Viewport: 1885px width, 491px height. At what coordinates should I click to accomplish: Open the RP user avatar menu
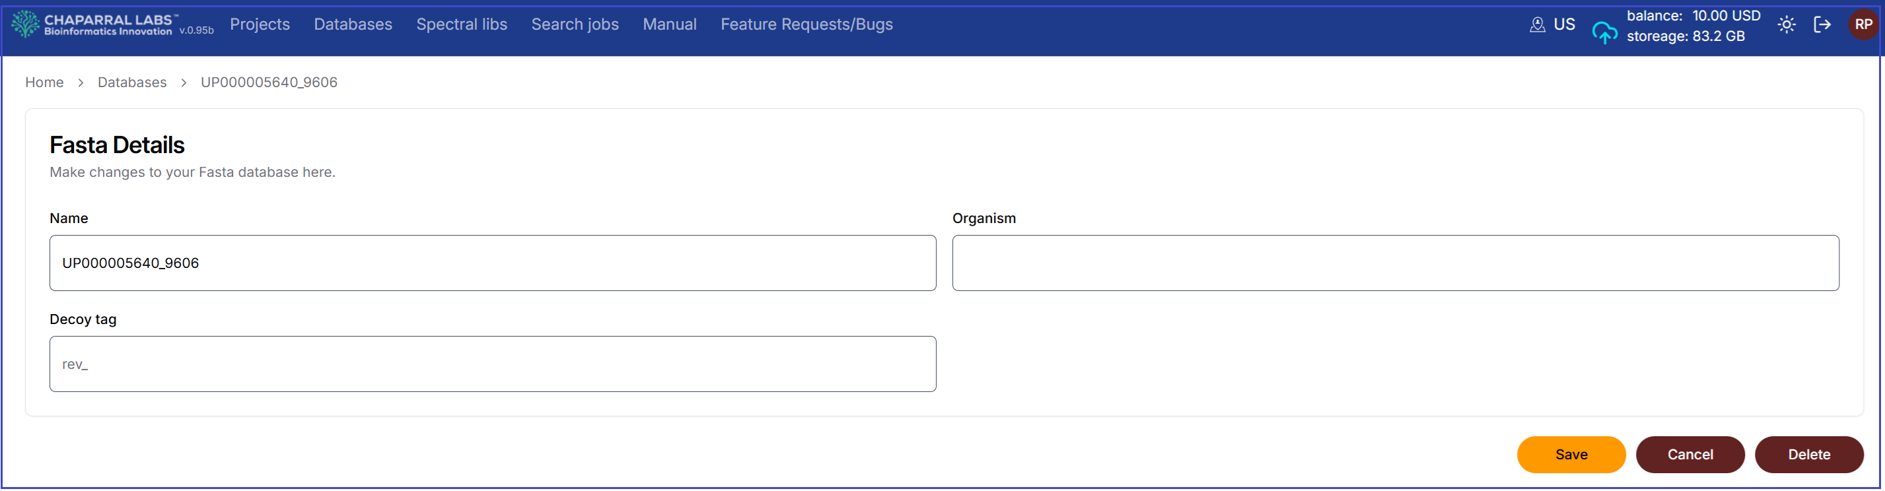point(1863,25)
